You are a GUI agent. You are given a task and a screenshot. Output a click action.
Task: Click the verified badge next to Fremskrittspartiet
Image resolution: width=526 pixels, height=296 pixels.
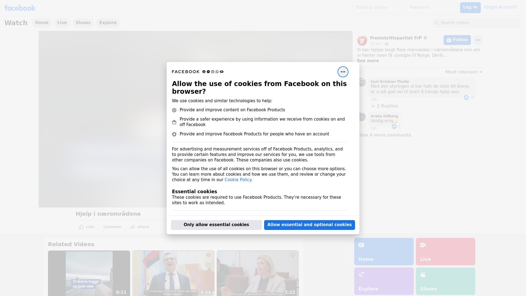(425, 38)
